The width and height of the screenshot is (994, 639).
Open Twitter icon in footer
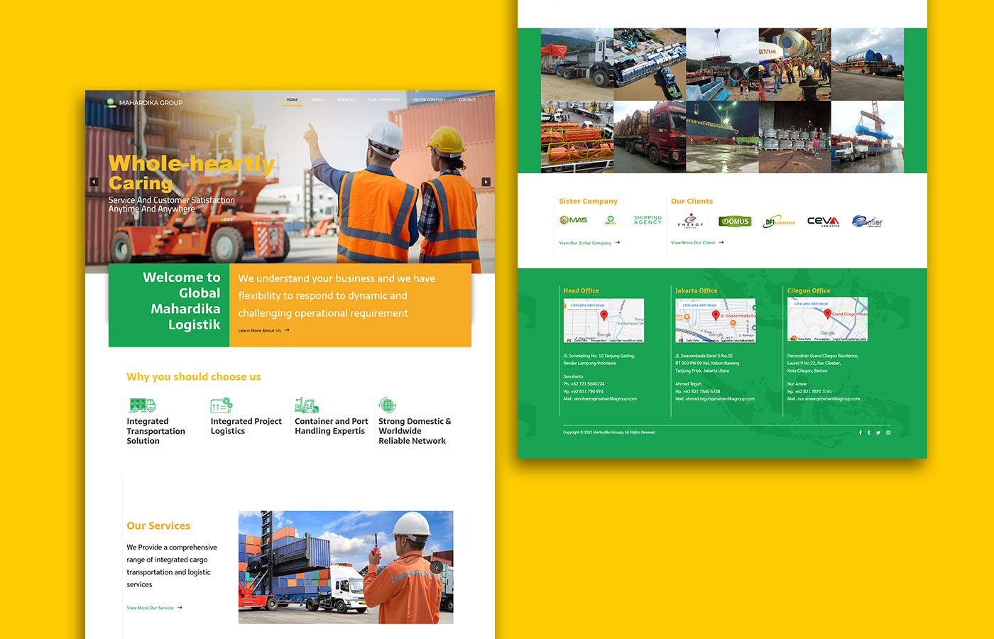tap(878, 432)
